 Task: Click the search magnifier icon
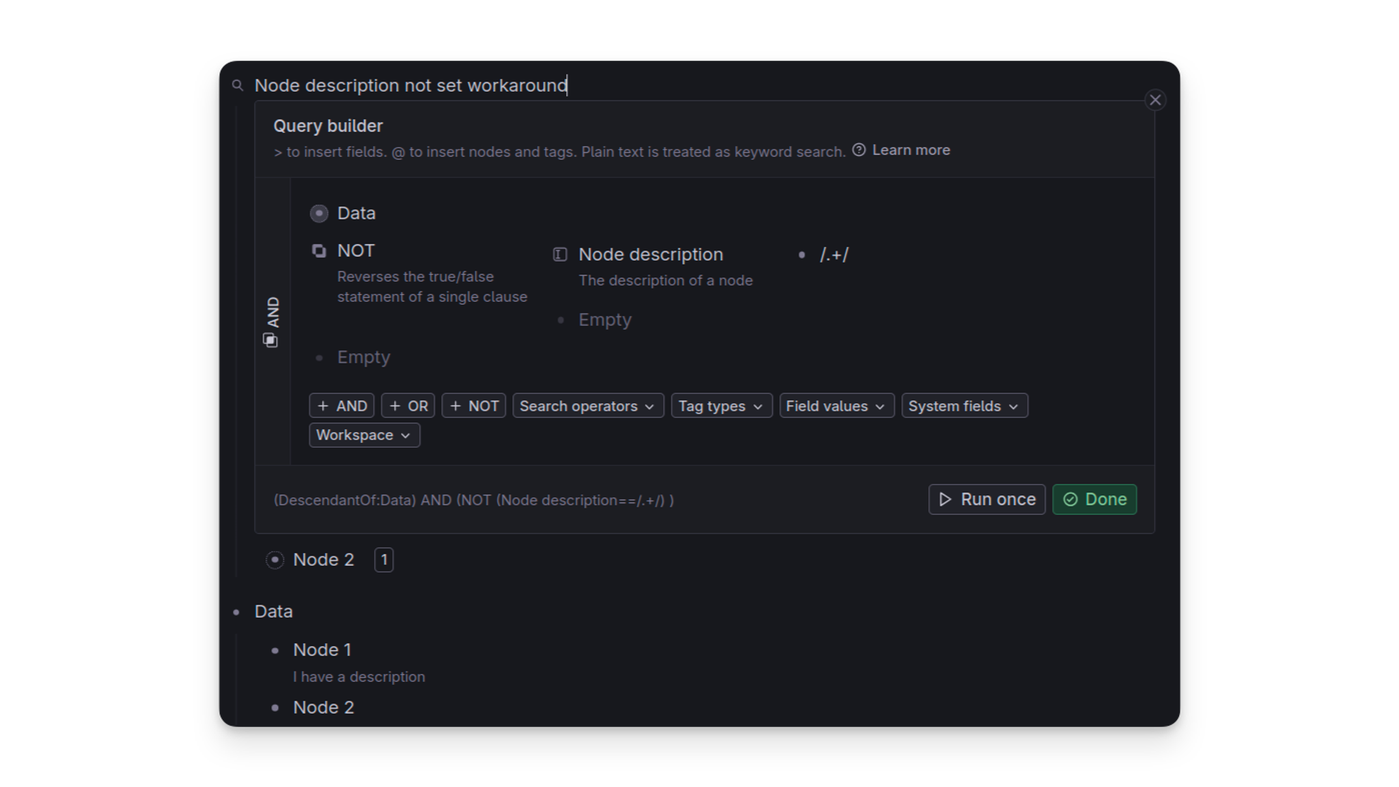click(238, 85)
